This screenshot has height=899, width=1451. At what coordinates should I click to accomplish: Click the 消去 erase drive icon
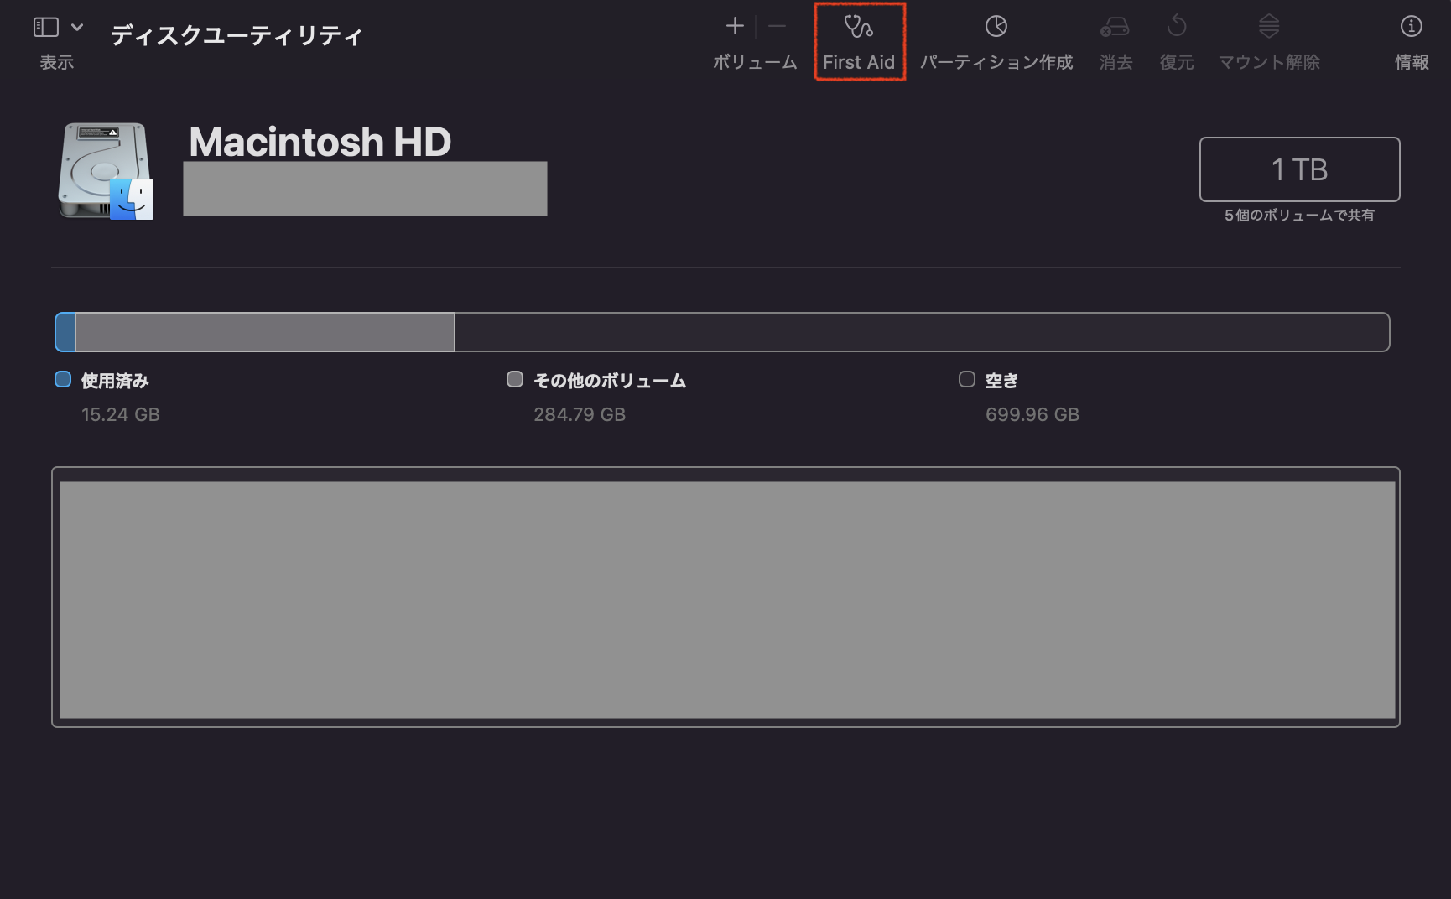click(x=1115, y=27)
